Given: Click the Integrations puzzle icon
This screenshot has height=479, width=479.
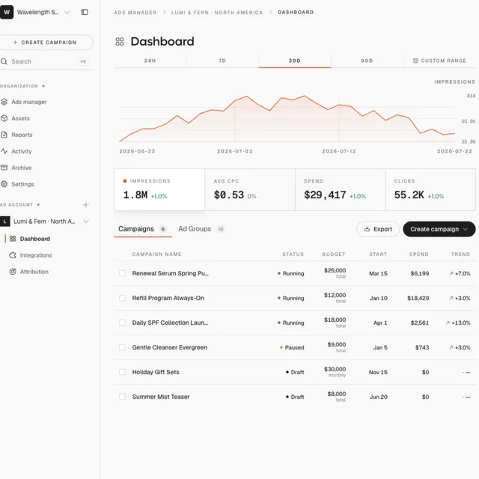Looking at the screenshot, I should point(13,255).
